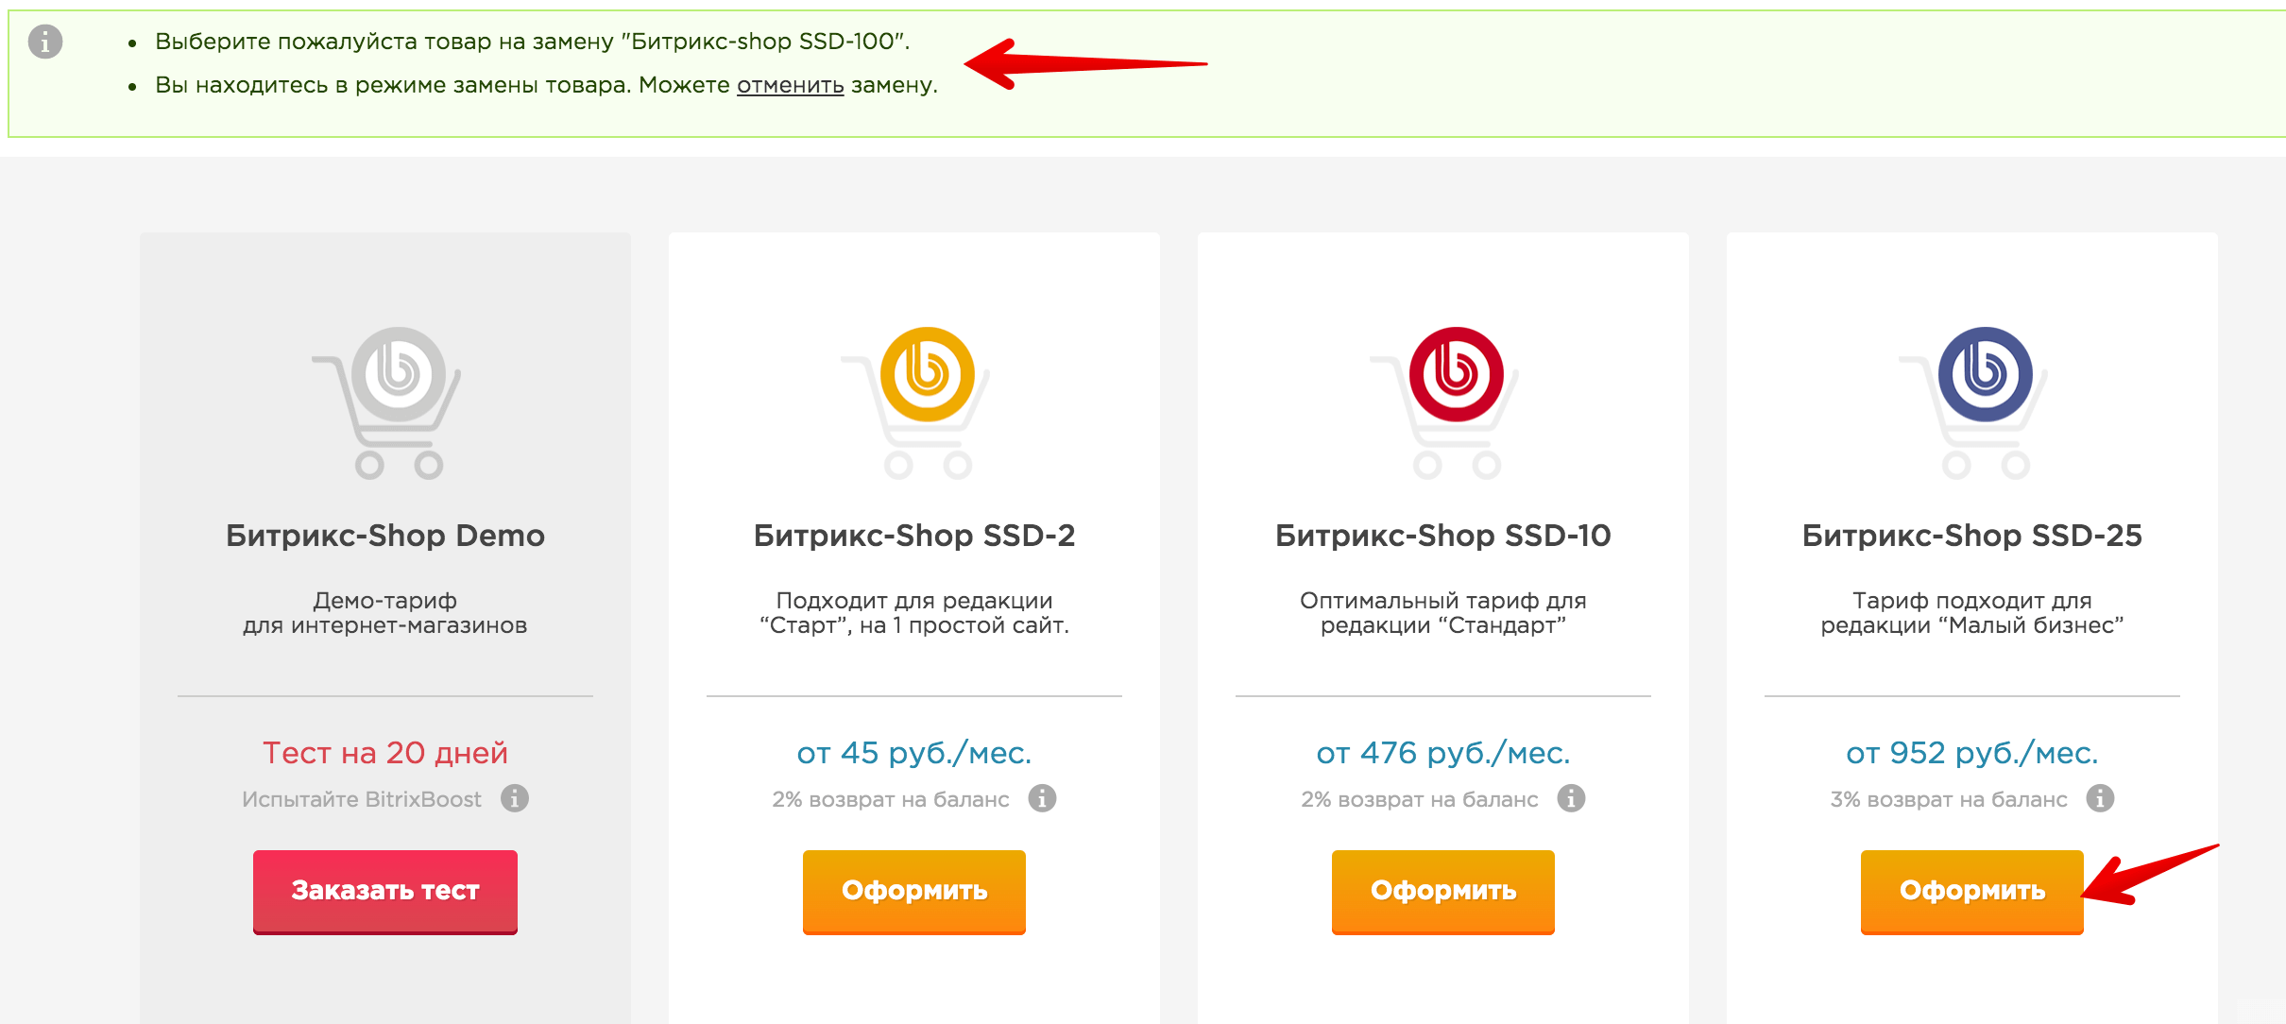
Task: Click Оформить for the SSD-10 plan
Action: (1443, 891)
